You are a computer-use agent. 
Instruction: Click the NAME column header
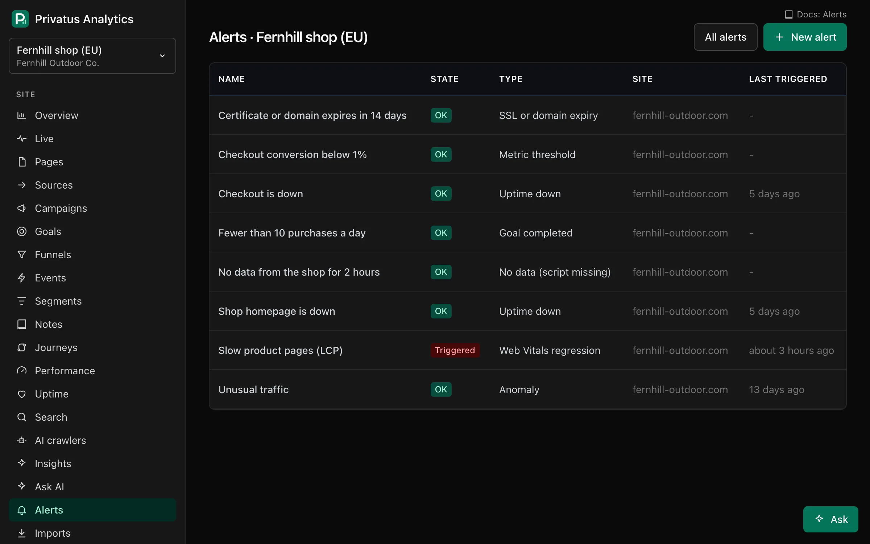click(x=231, y=79)
